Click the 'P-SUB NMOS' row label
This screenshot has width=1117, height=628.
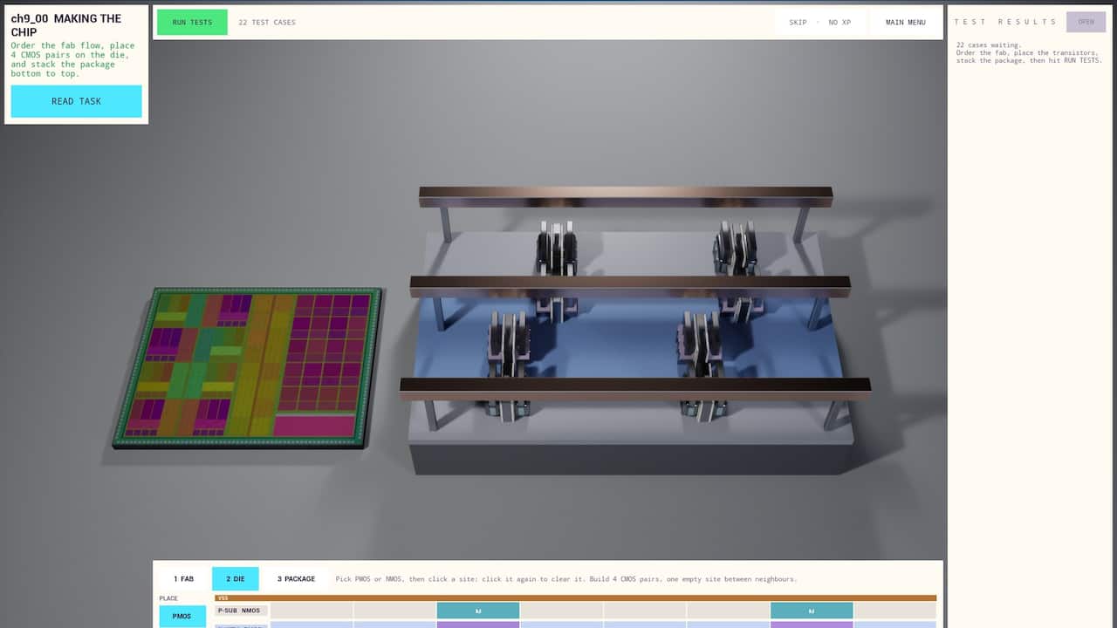tap(241, 611)
